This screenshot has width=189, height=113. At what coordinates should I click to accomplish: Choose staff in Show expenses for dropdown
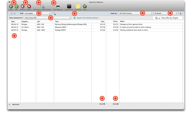point(48,18)
